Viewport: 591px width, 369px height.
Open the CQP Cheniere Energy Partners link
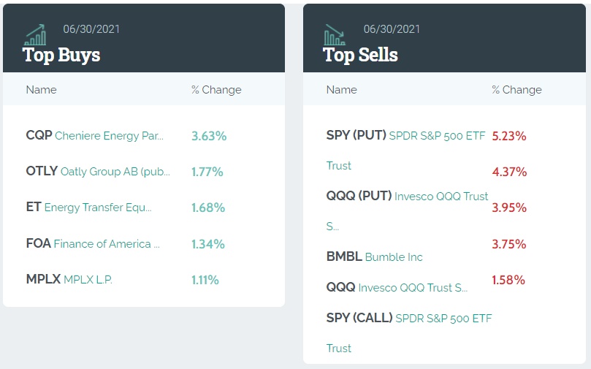95,136
